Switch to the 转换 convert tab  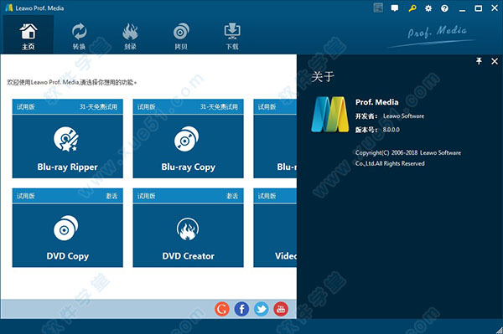point(79,36)
